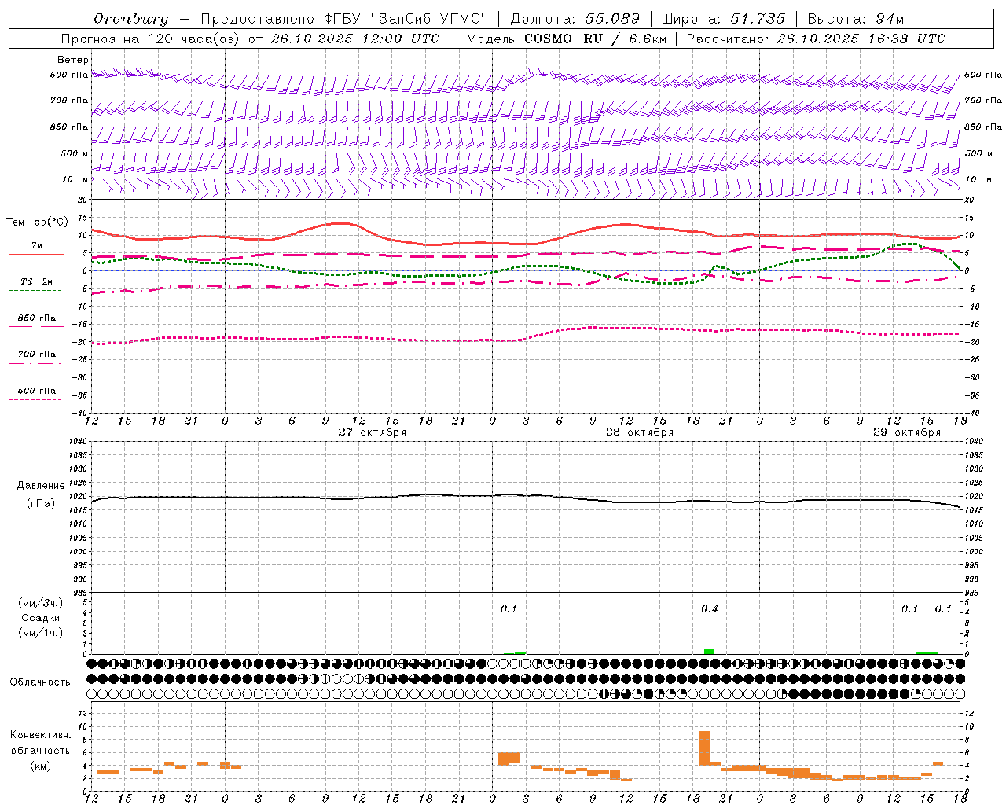The height and width of the screenshot is (805, 1006).
Task: Click the 'Давление' pressure panel label
Action: coord(41,486)
